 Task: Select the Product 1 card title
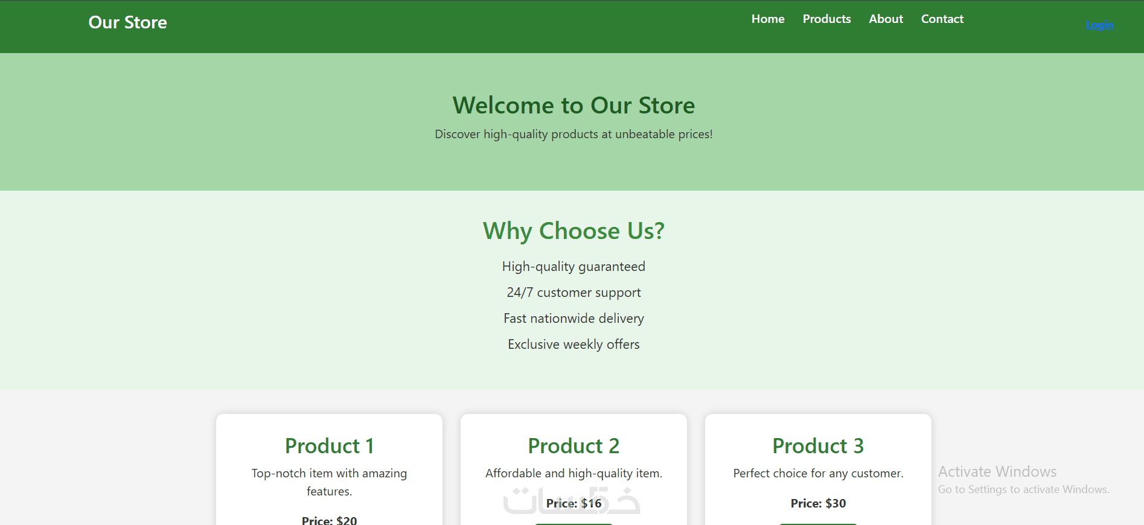(330, 446)
